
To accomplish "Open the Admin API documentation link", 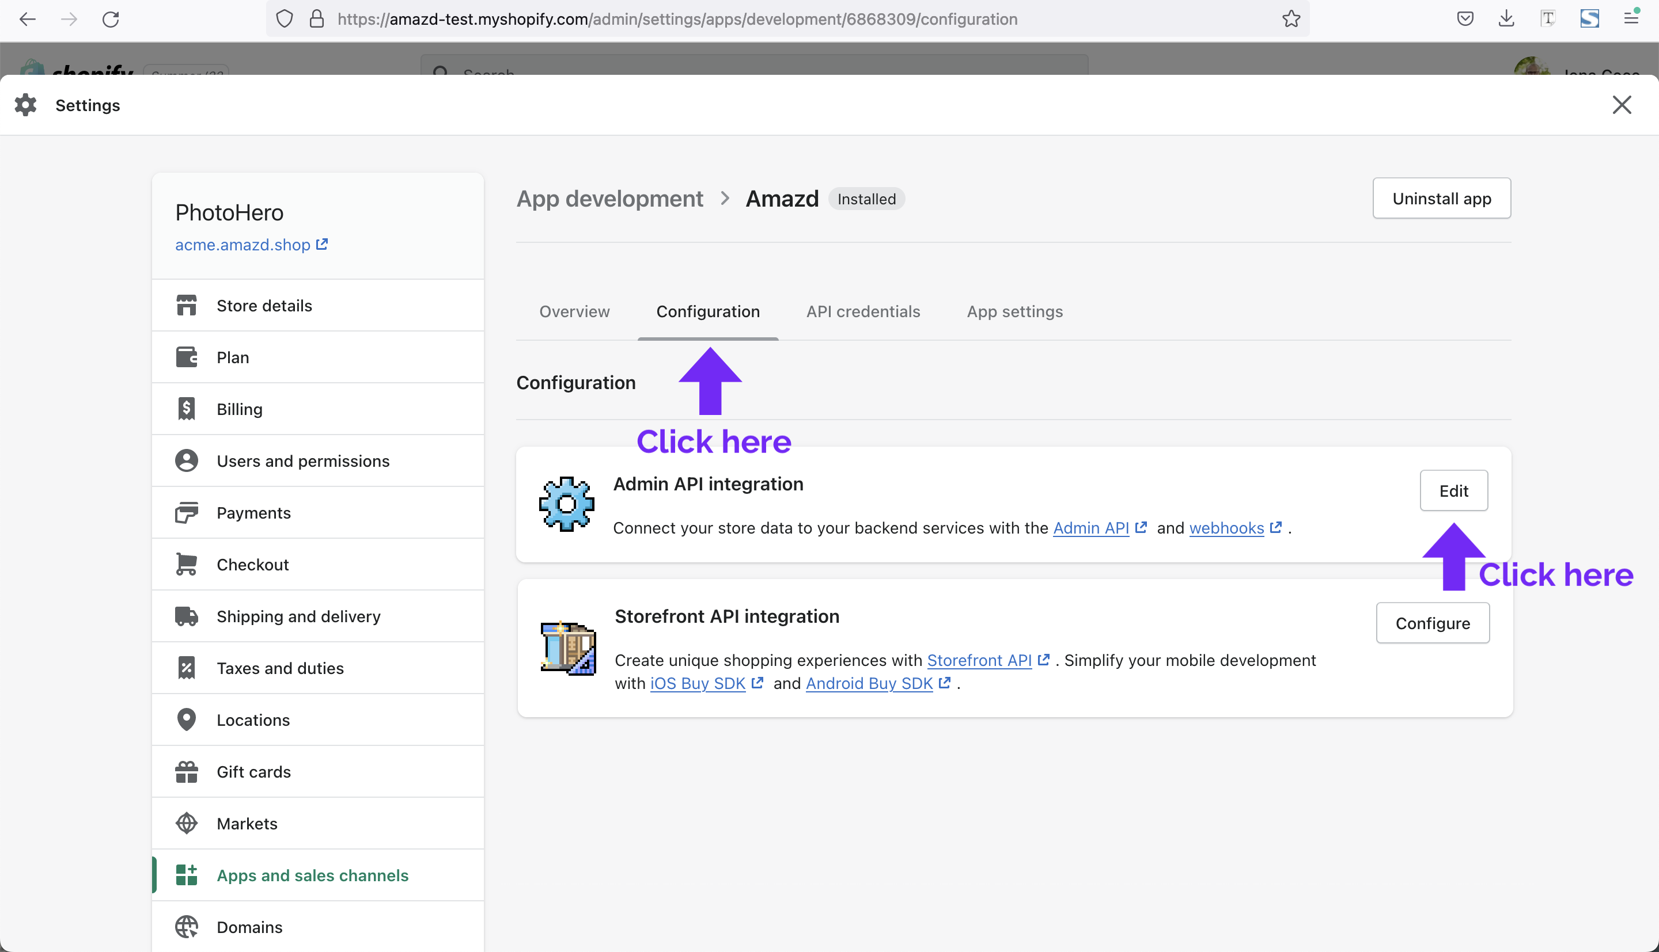I will 1099,528.
